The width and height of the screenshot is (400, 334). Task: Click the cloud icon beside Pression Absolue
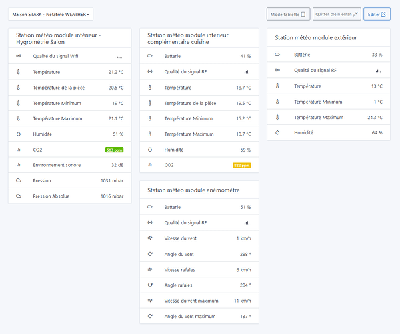coord(19,196)
